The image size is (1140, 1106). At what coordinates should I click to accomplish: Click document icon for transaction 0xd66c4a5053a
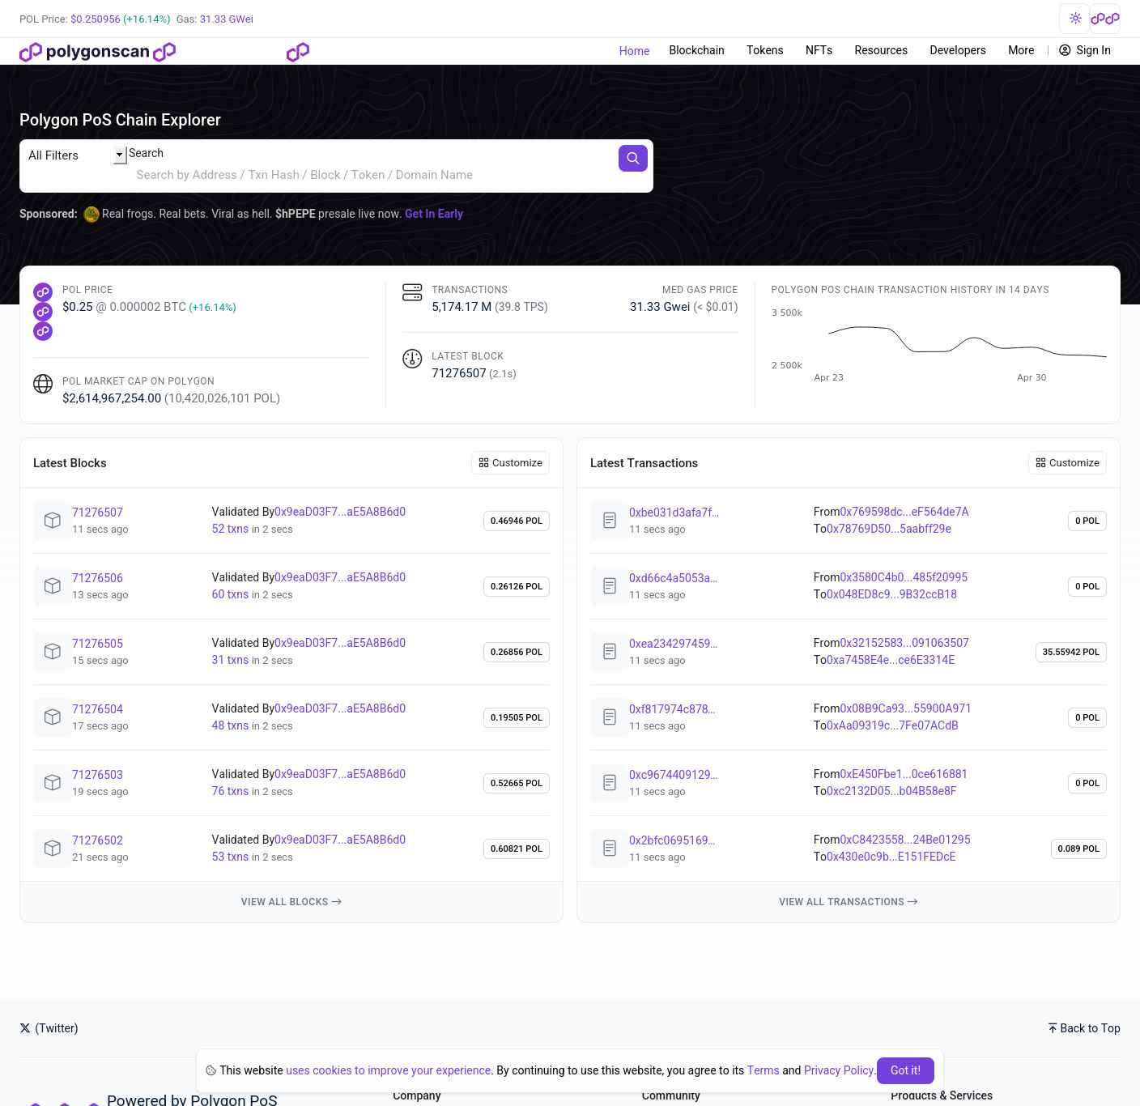pos(610,586)
